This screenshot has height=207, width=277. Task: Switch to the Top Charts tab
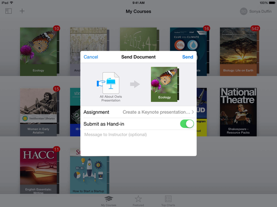tap(168, 201)
